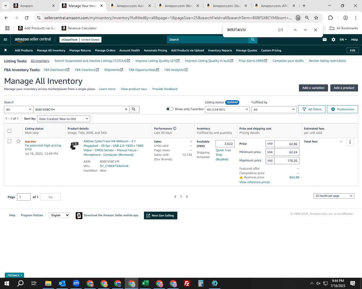
Task: Click the Price field showing 62.86
Action: coord(287,144)
